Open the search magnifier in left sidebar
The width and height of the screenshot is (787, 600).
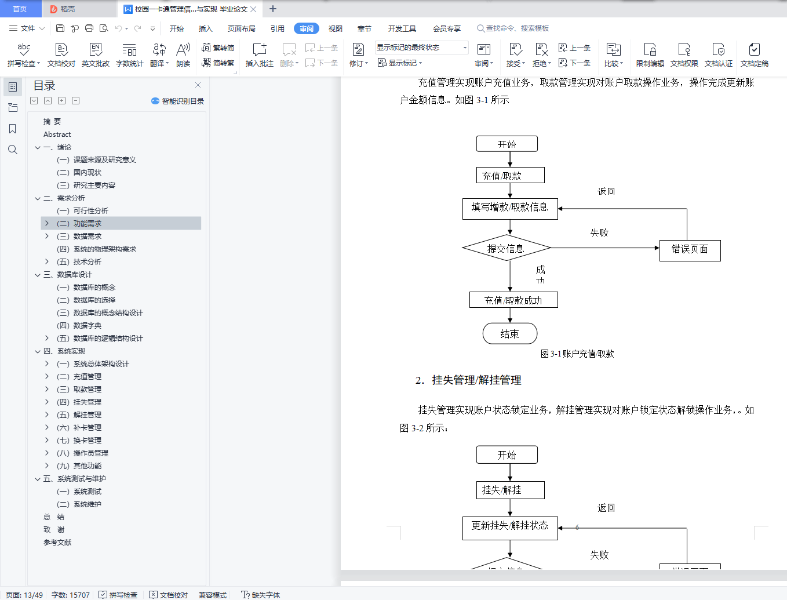pos(13,150)
